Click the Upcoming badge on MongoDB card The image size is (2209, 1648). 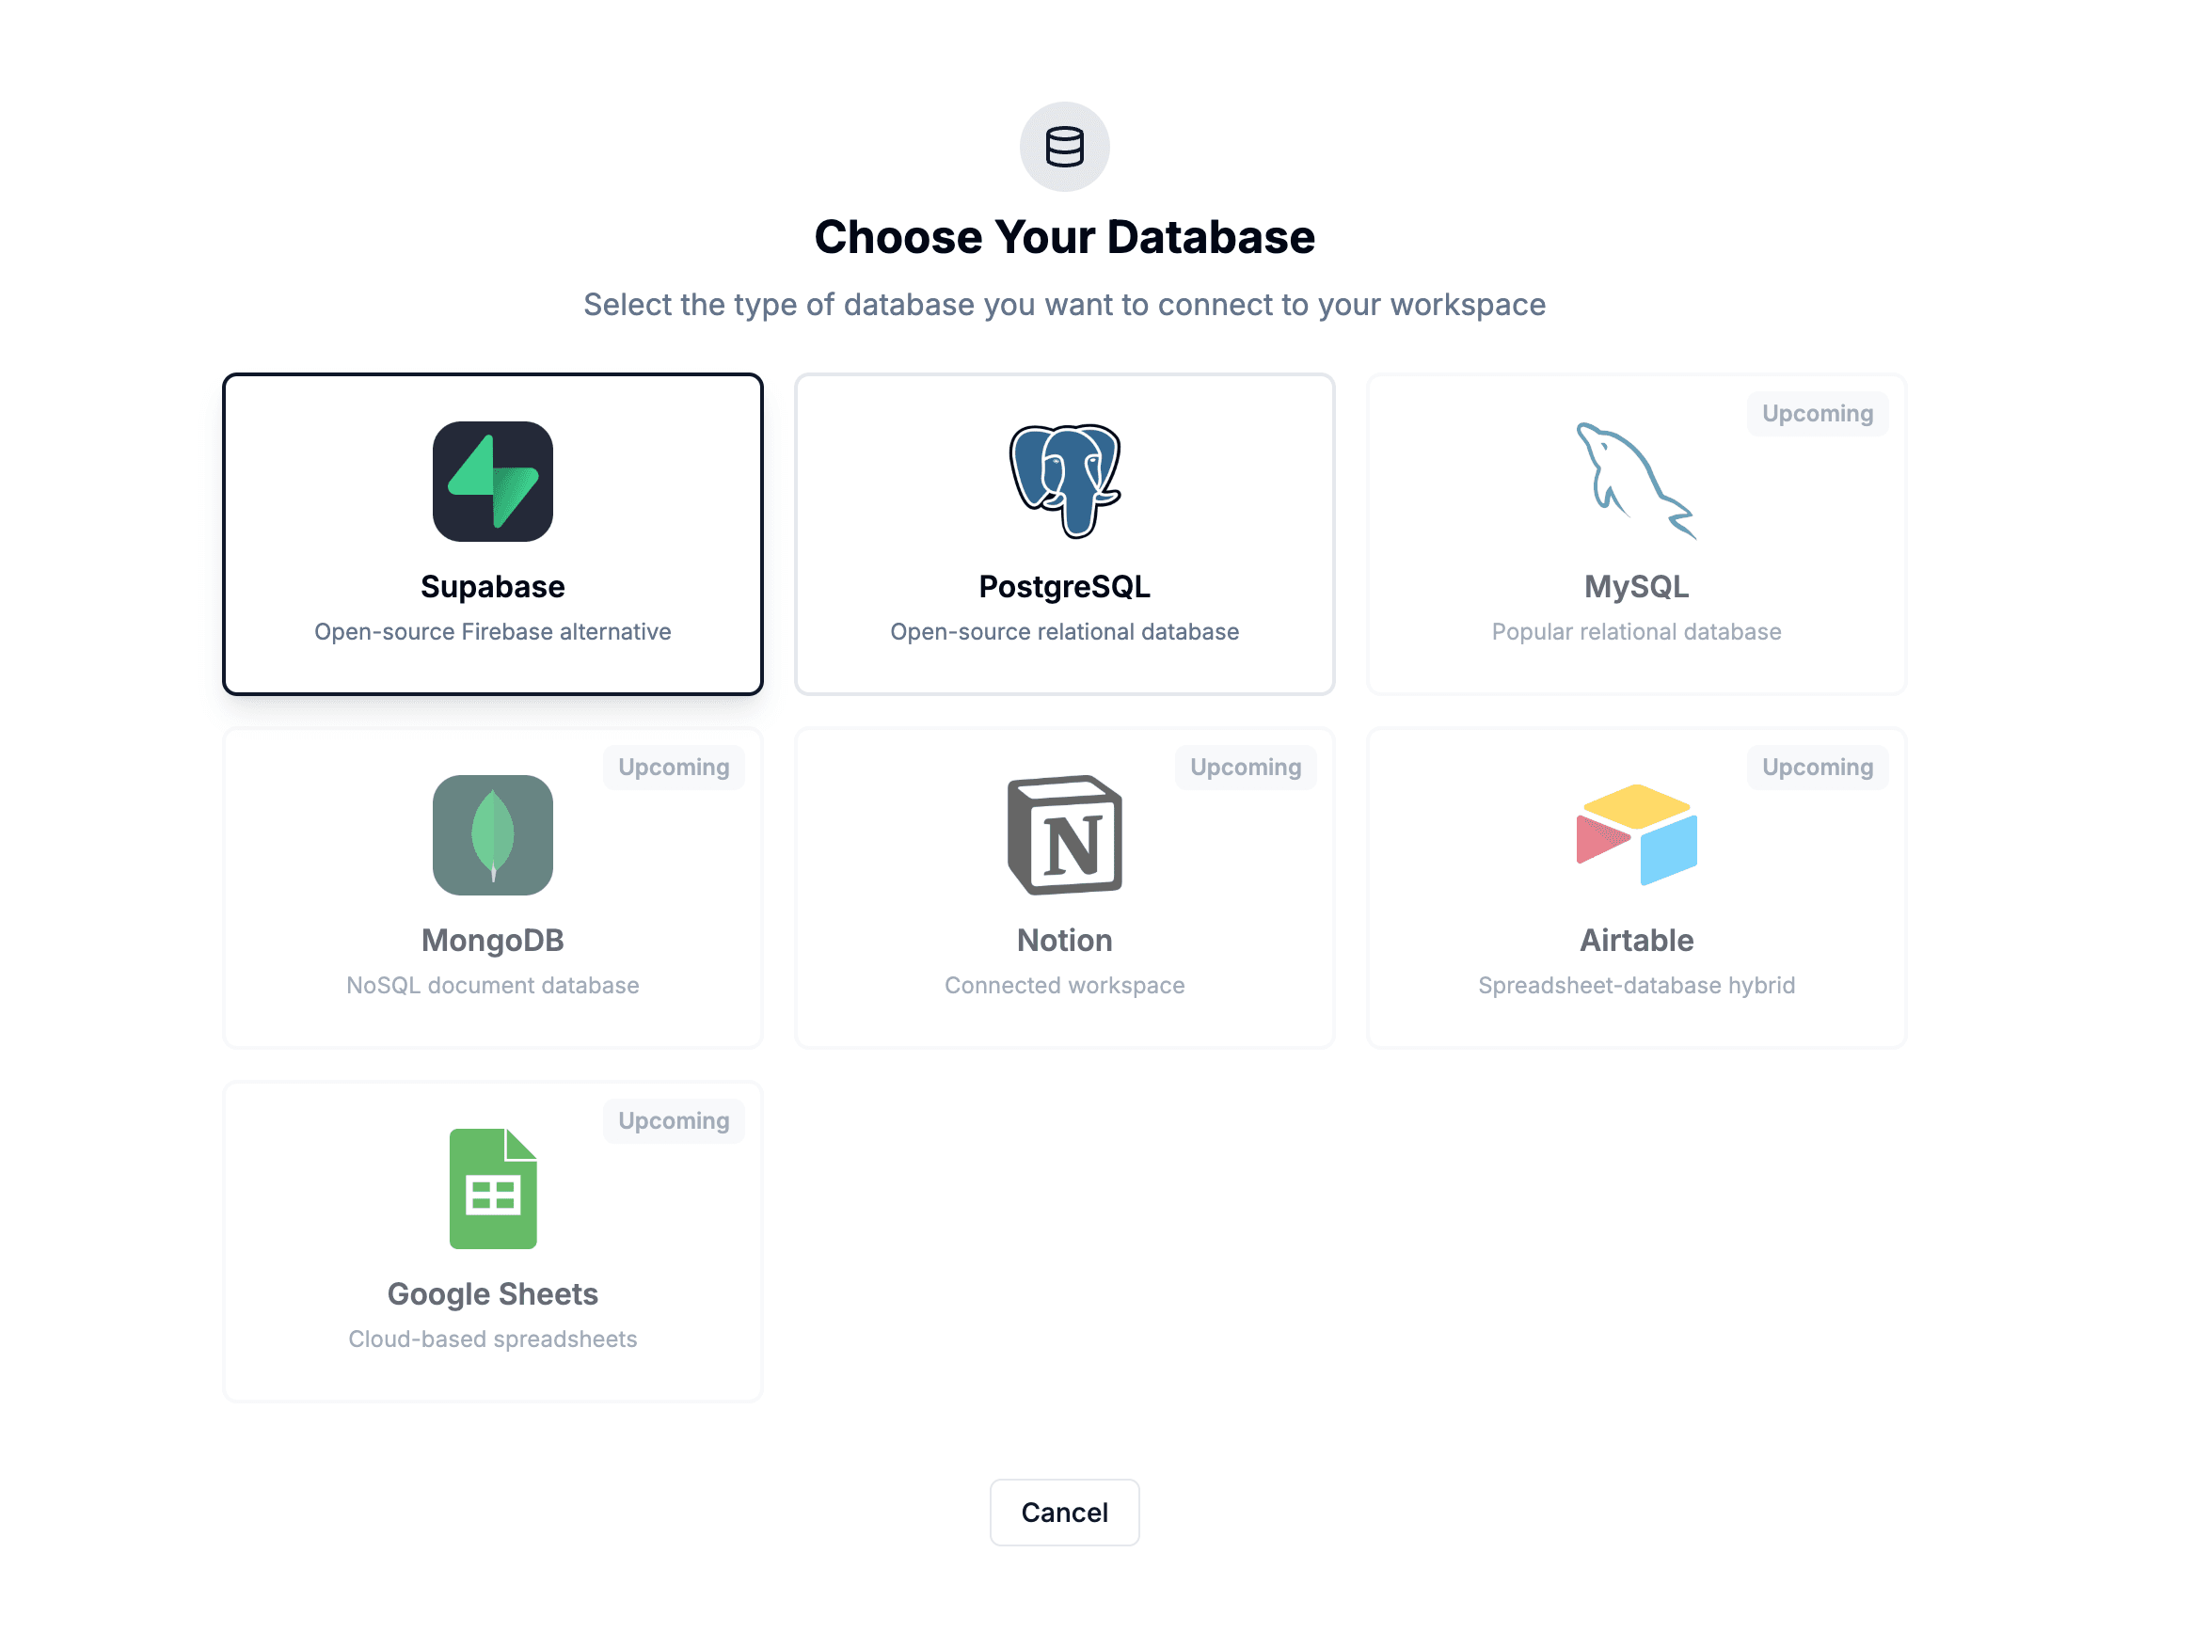click(674, 768)
